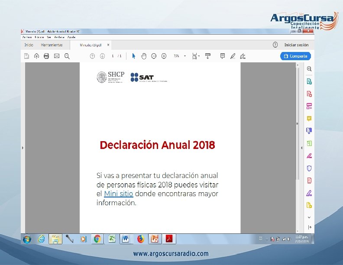Viewport: 343px width, 265px height.
Task: Open the Ventana menu
Action: coord(59,37)
